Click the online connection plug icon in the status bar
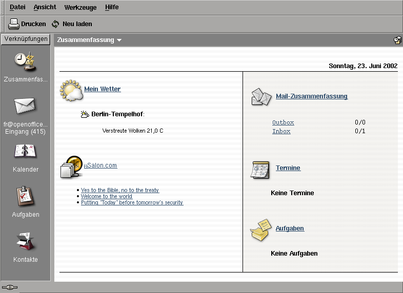The height and width of the screenshot is (293, 403). pos(10,287)
